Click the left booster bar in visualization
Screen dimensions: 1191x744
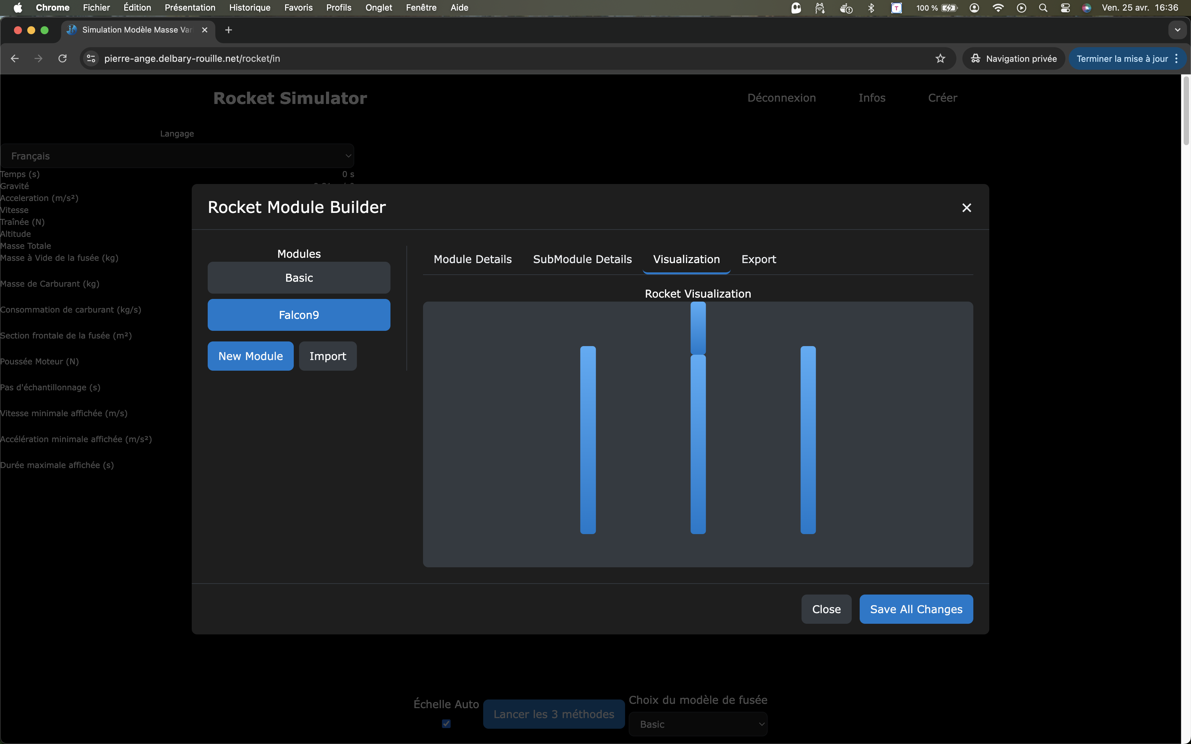point(588,440)
